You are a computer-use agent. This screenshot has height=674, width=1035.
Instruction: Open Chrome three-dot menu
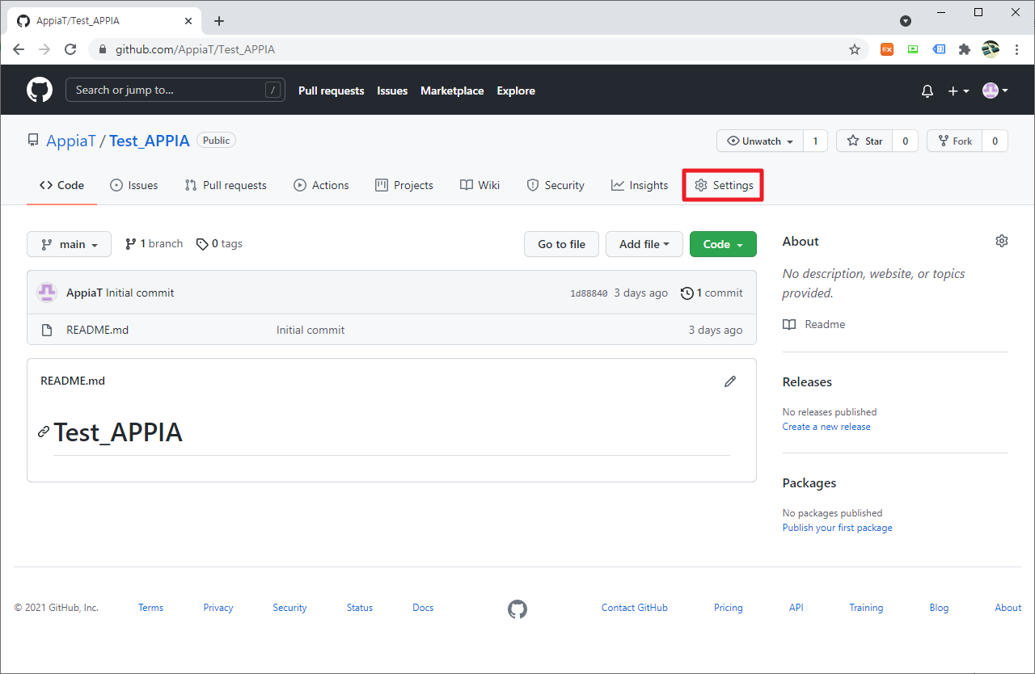pos(1016,49)
